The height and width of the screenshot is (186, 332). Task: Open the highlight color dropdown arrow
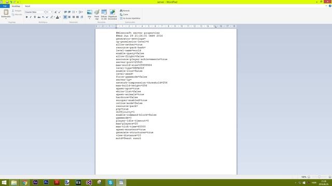pos(54,17)
